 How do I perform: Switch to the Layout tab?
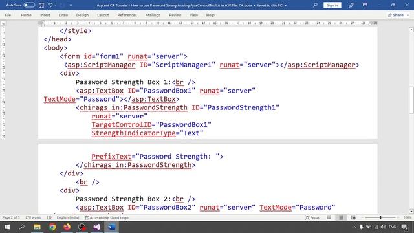pyautogui.click(x=103, y=15)
